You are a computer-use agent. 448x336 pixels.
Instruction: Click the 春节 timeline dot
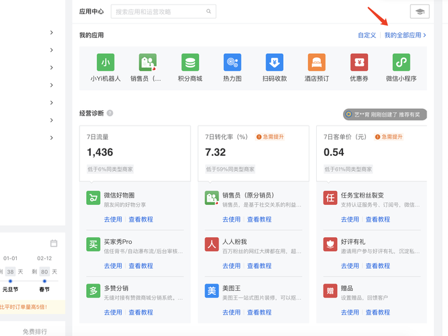click(44, 281)
